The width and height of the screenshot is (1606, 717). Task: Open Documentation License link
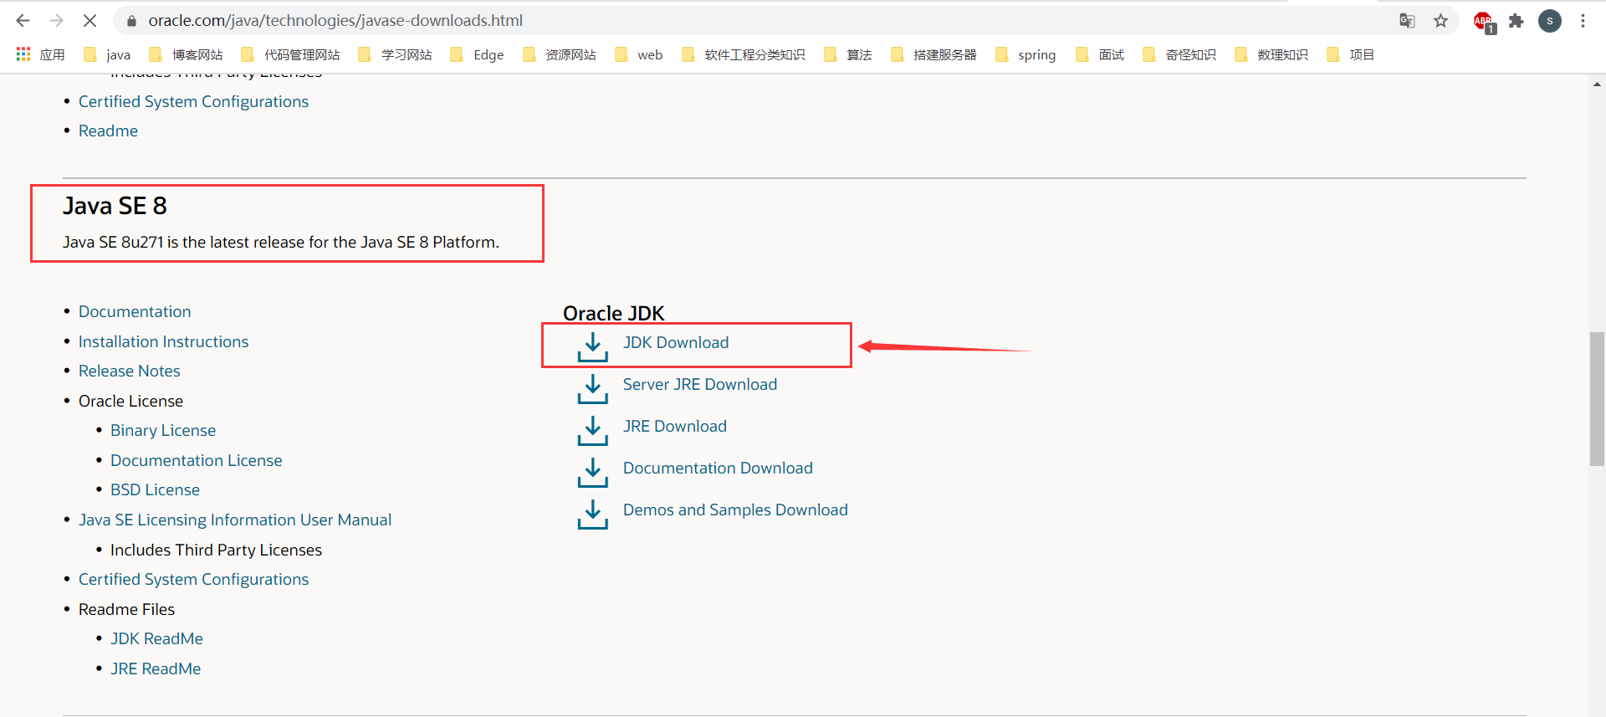click(x=197, y=460)
